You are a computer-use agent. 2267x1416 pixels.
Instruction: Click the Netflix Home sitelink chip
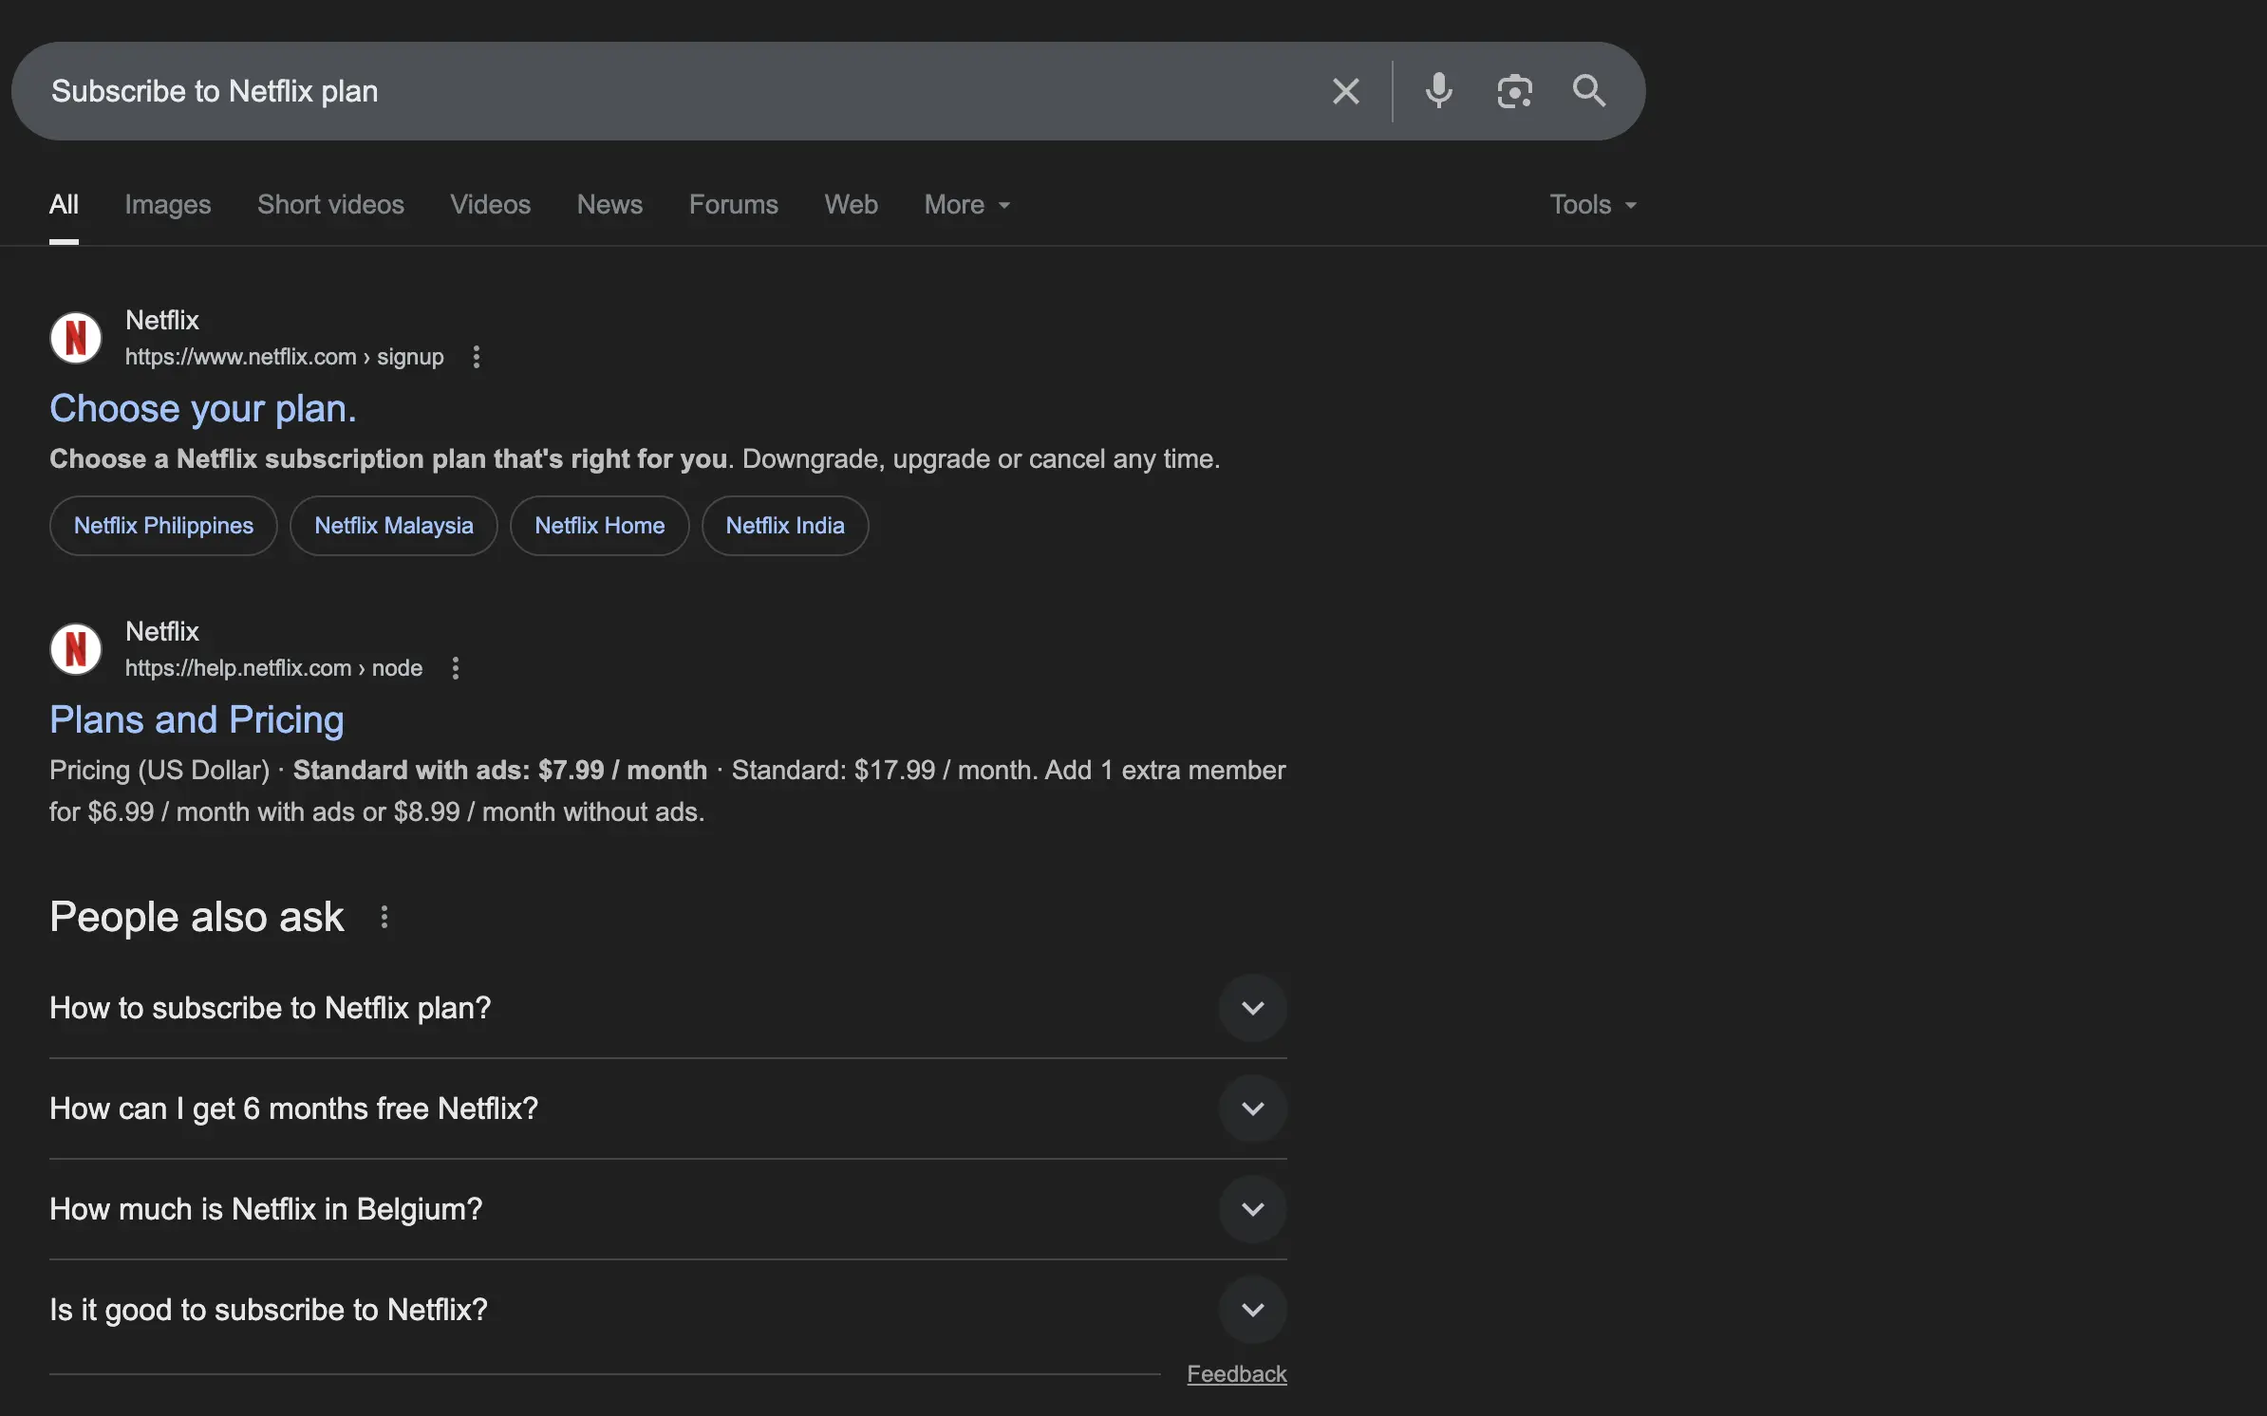click(x=600, y=526)
